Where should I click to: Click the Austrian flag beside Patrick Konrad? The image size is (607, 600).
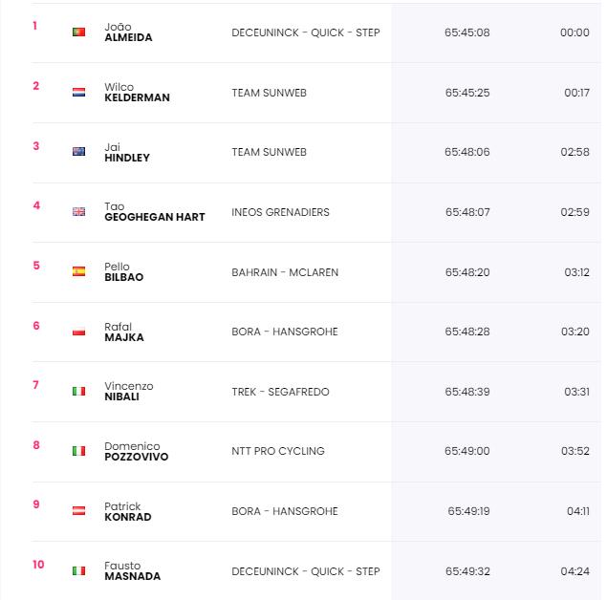click(79, 510)
